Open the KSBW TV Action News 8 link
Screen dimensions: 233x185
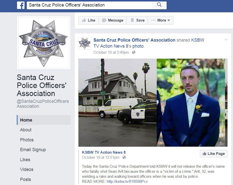104,152
